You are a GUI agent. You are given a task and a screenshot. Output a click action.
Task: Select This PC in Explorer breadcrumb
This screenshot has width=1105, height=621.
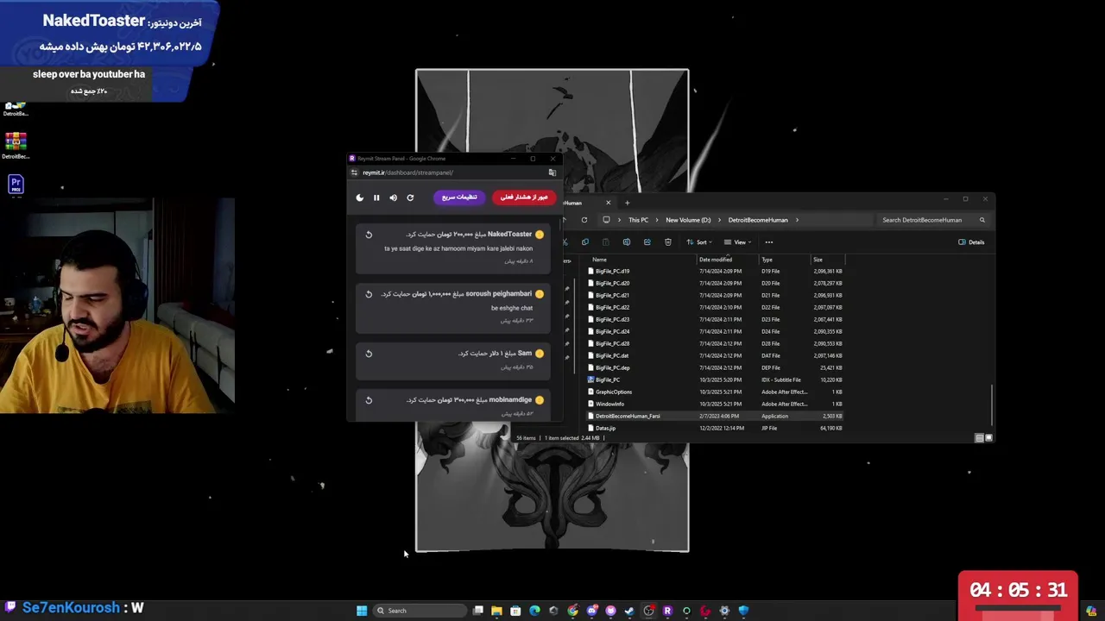click(x=638, y=220)
